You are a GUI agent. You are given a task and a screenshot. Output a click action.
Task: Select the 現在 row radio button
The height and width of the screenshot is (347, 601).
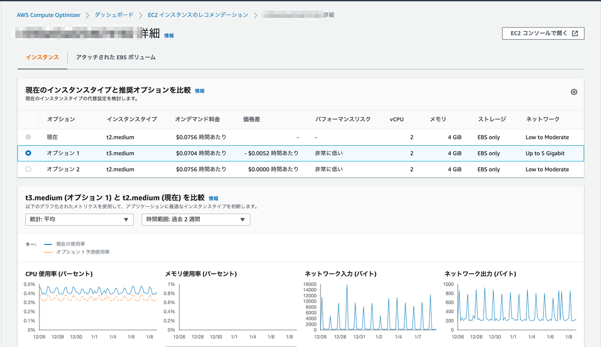28,137
